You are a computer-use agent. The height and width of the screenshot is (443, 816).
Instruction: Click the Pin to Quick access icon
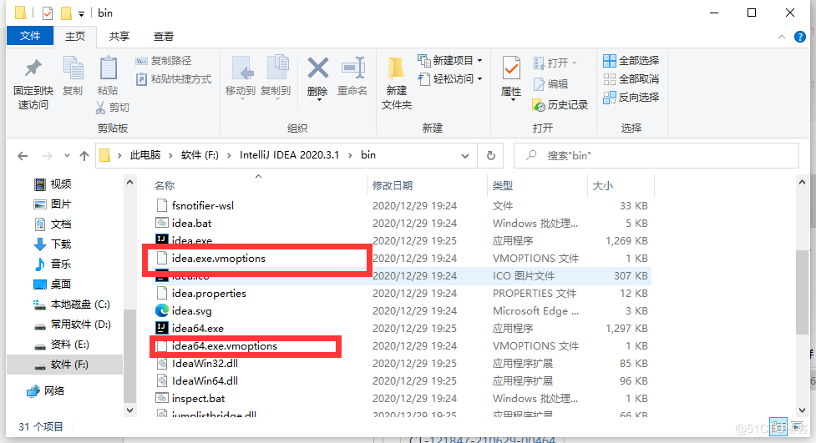33,68
